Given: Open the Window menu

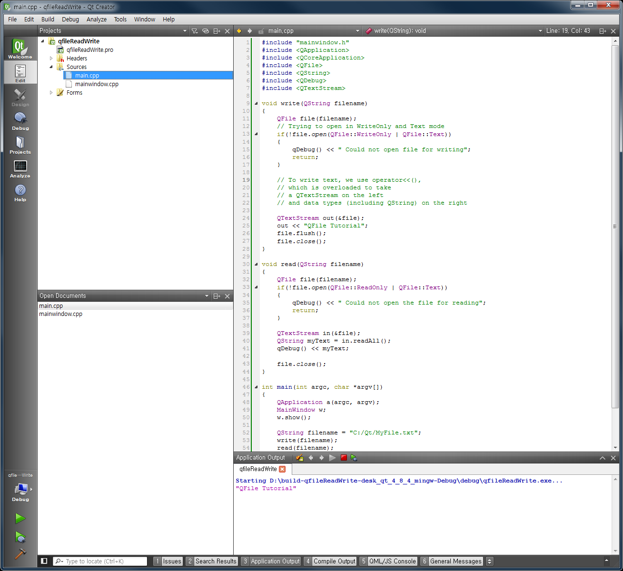Looking at the screenshot, I should [145, 20].
